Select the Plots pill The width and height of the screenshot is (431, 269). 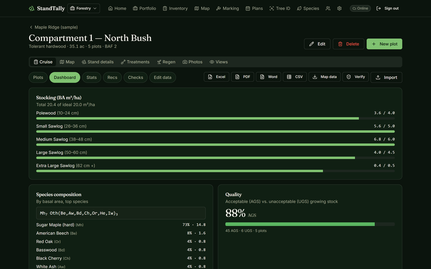coord(38,77)
